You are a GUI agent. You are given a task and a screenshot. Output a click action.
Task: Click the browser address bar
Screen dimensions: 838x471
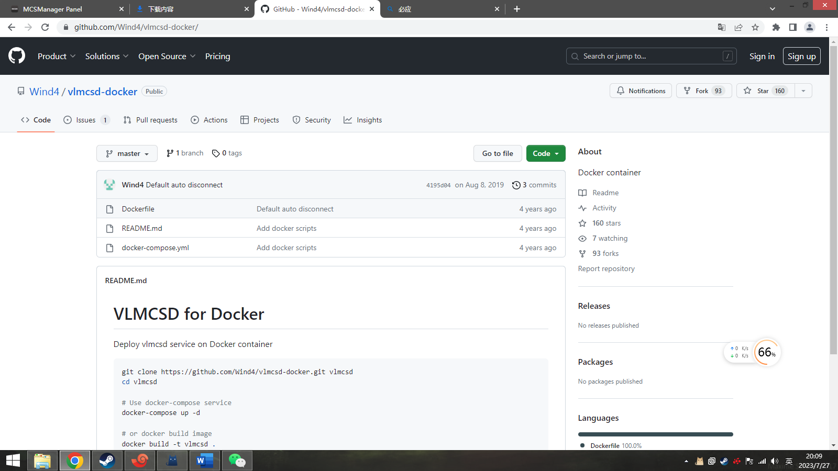(388, 27)
